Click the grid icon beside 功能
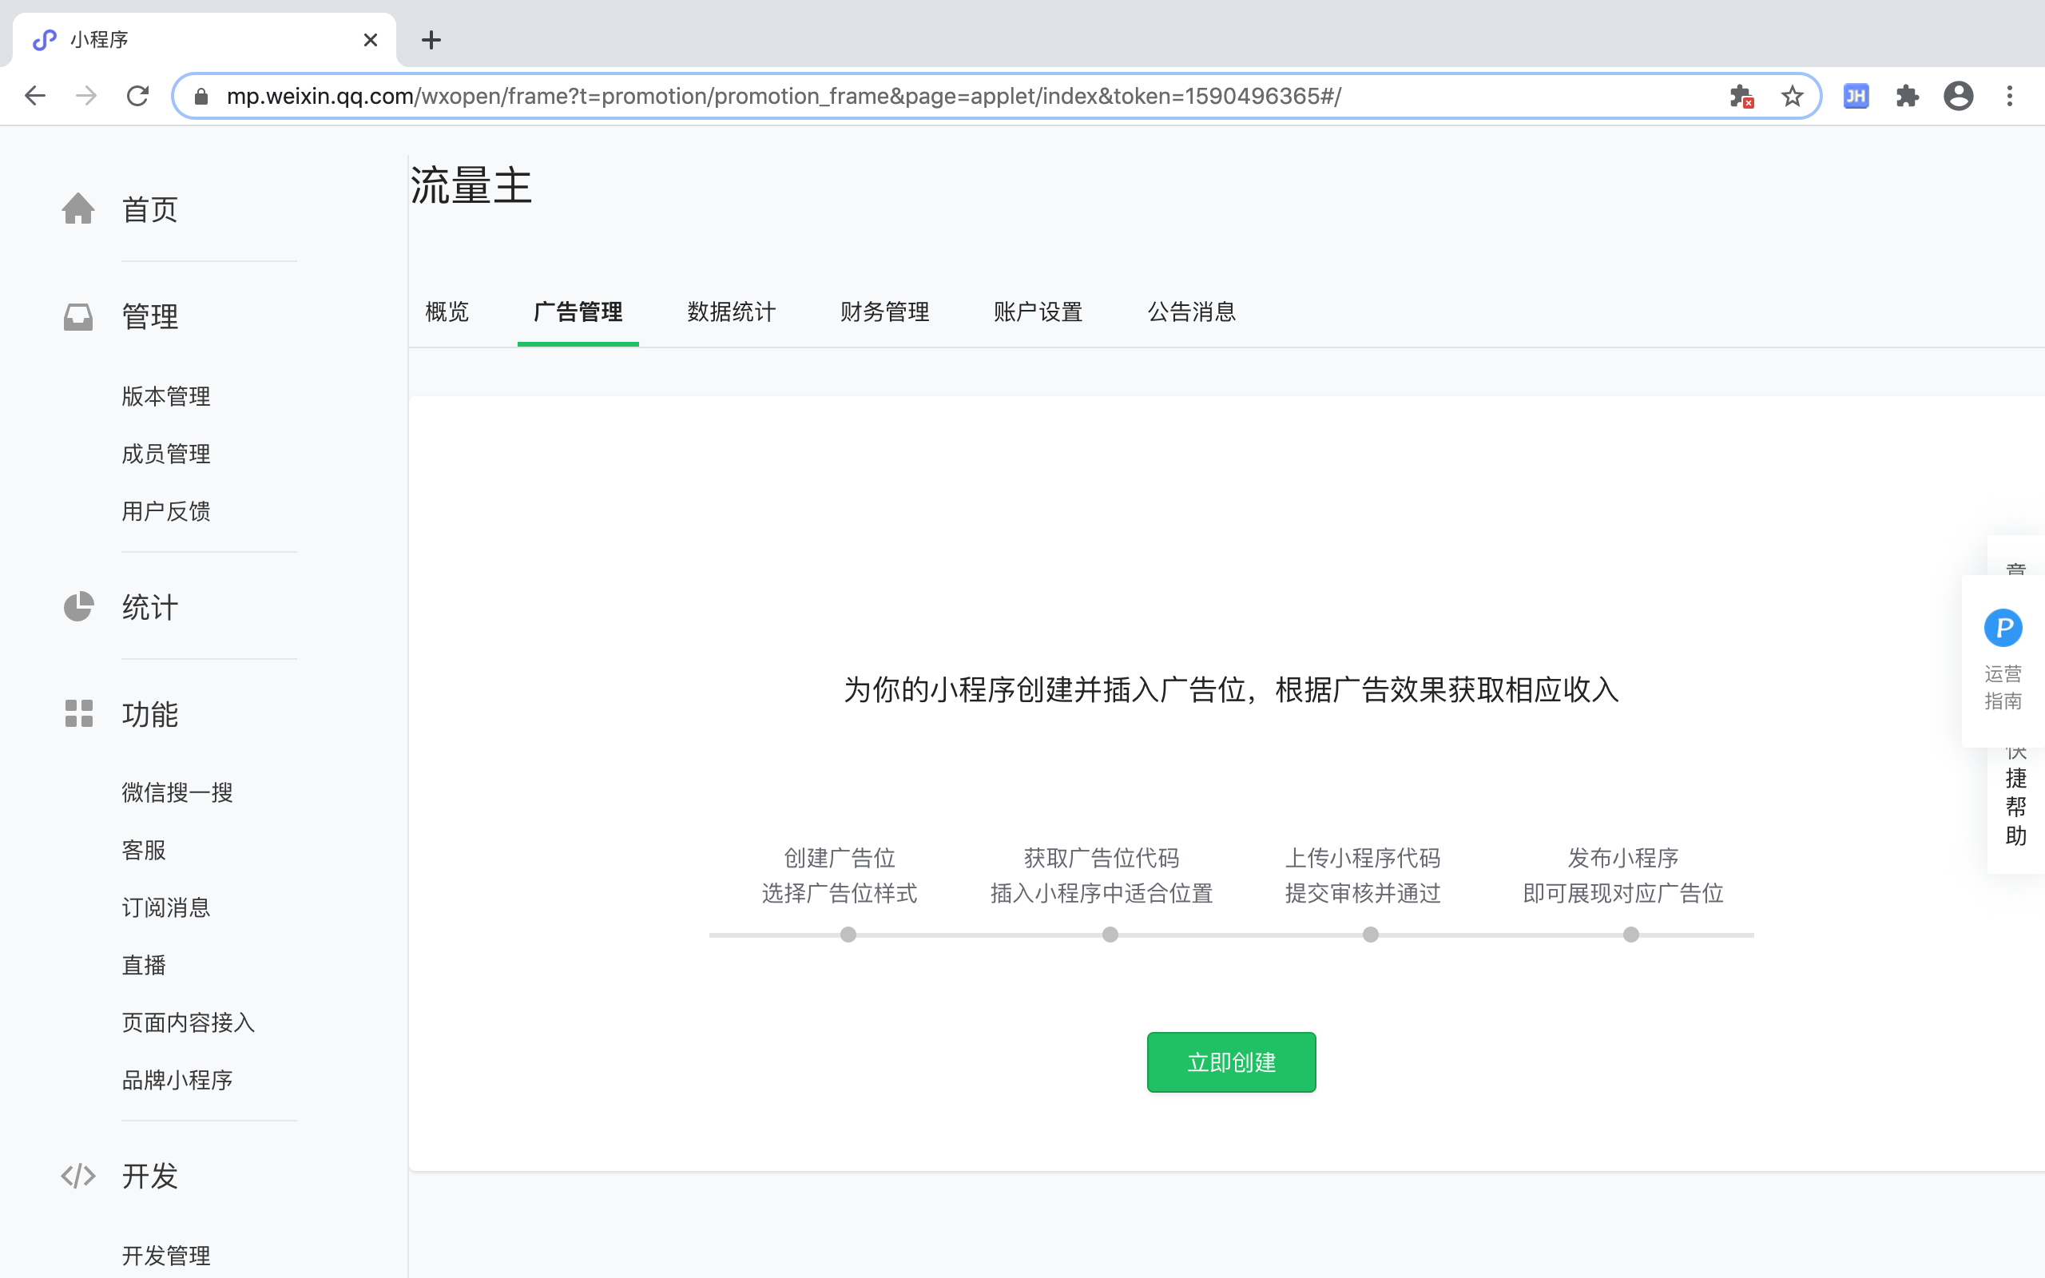The image size is (2045, 1278). 77,713
